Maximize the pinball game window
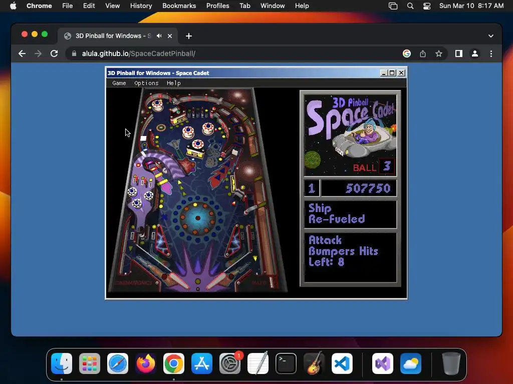The height and width of the screenshot is (384, 513). point(392,73)
